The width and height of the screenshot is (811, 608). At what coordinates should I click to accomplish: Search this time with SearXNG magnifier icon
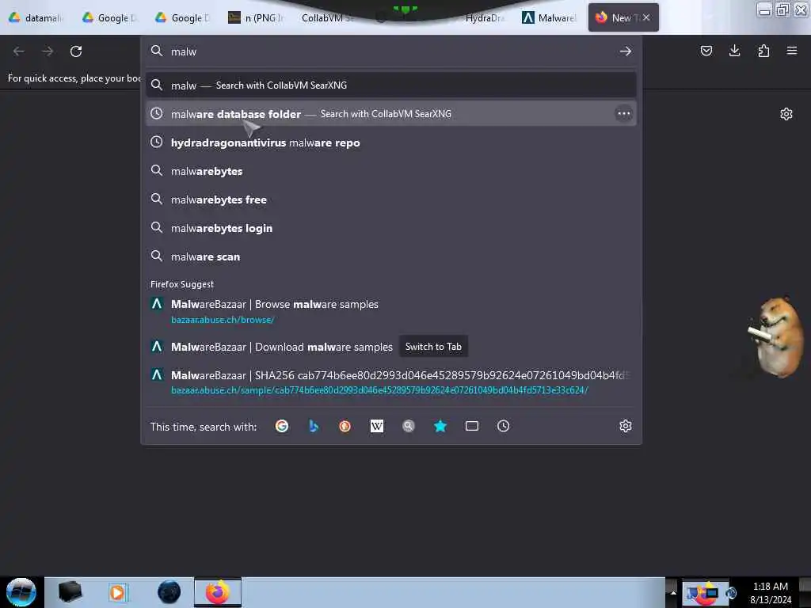(x=409, y=426)
